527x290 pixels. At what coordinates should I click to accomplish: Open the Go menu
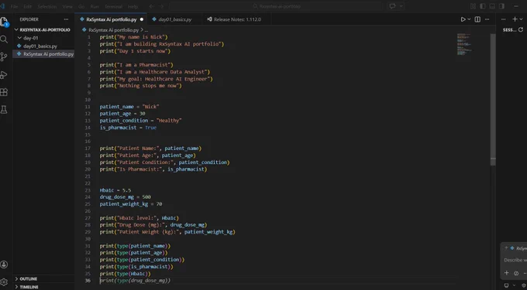coord(81,6)
